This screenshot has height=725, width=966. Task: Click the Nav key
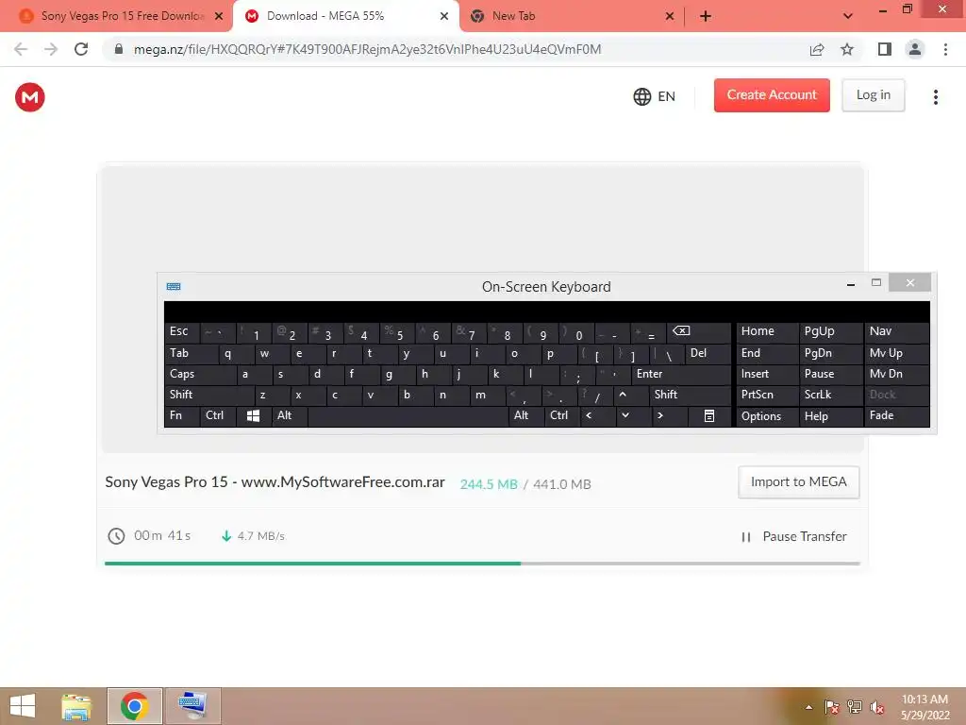pos(896,332)
